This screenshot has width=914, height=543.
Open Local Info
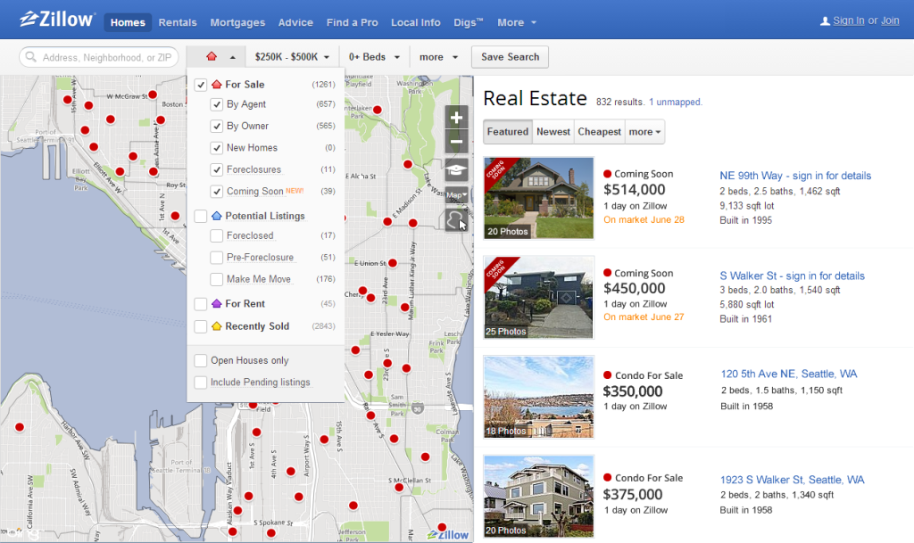pos(416,22)
